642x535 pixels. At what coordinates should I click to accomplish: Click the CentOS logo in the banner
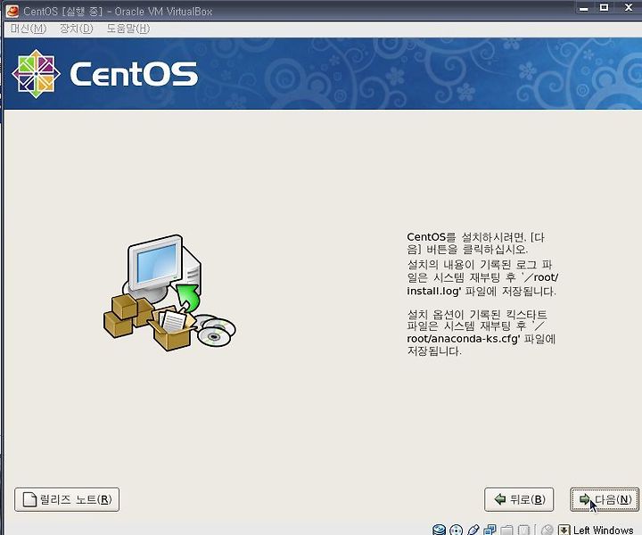tap(105, 74)
